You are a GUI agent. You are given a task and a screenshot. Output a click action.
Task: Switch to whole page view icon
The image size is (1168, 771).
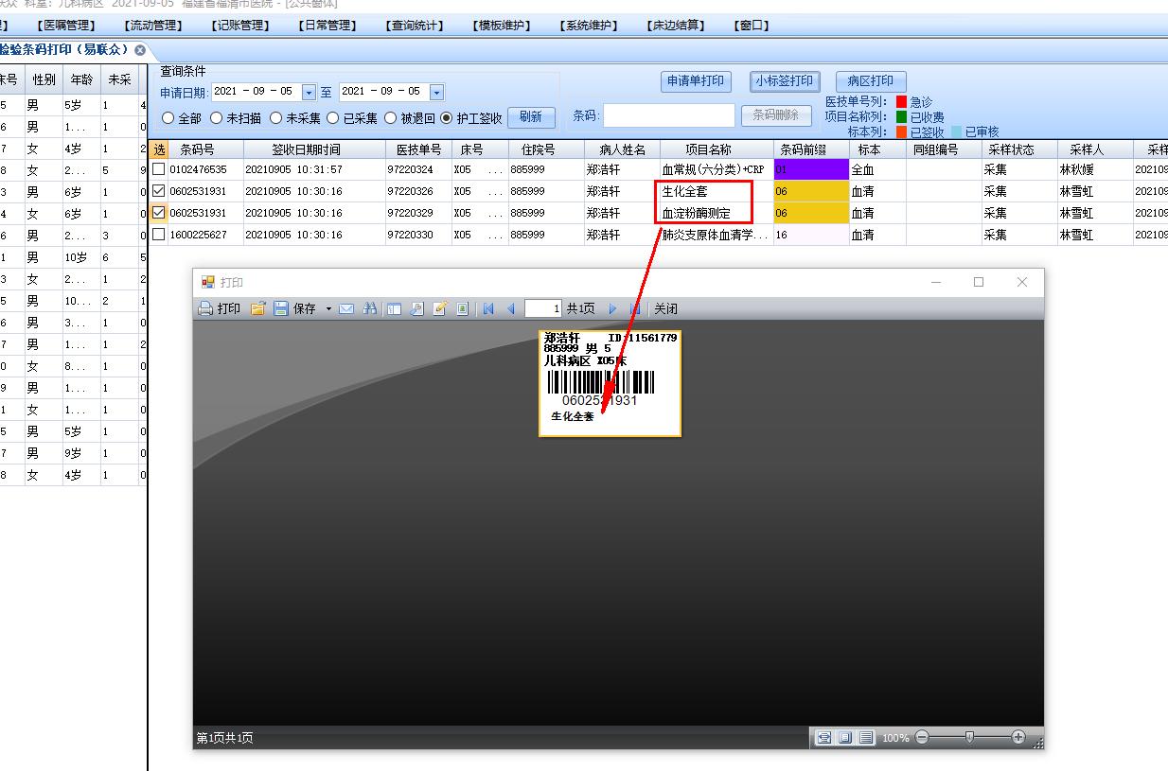coord(845,737)
